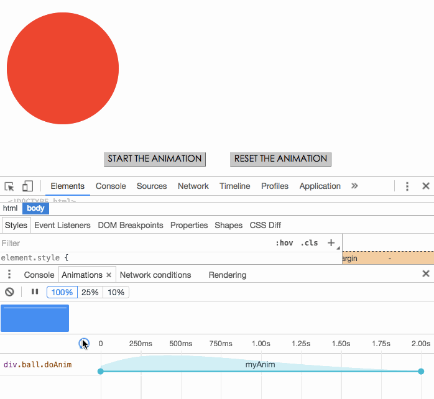Set animation playback speed to 25%
The width and height of the screenshot is (434, 399).
click(x=90, y=292)
